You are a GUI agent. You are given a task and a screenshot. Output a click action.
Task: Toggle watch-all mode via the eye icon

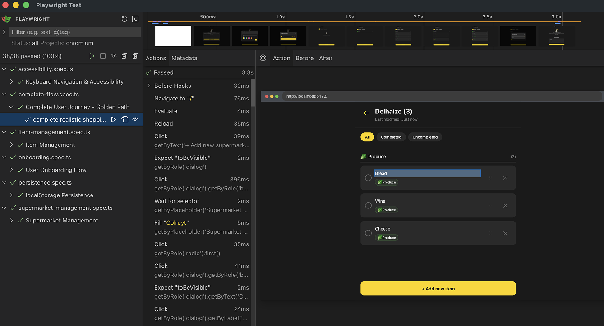click(114, 56)
